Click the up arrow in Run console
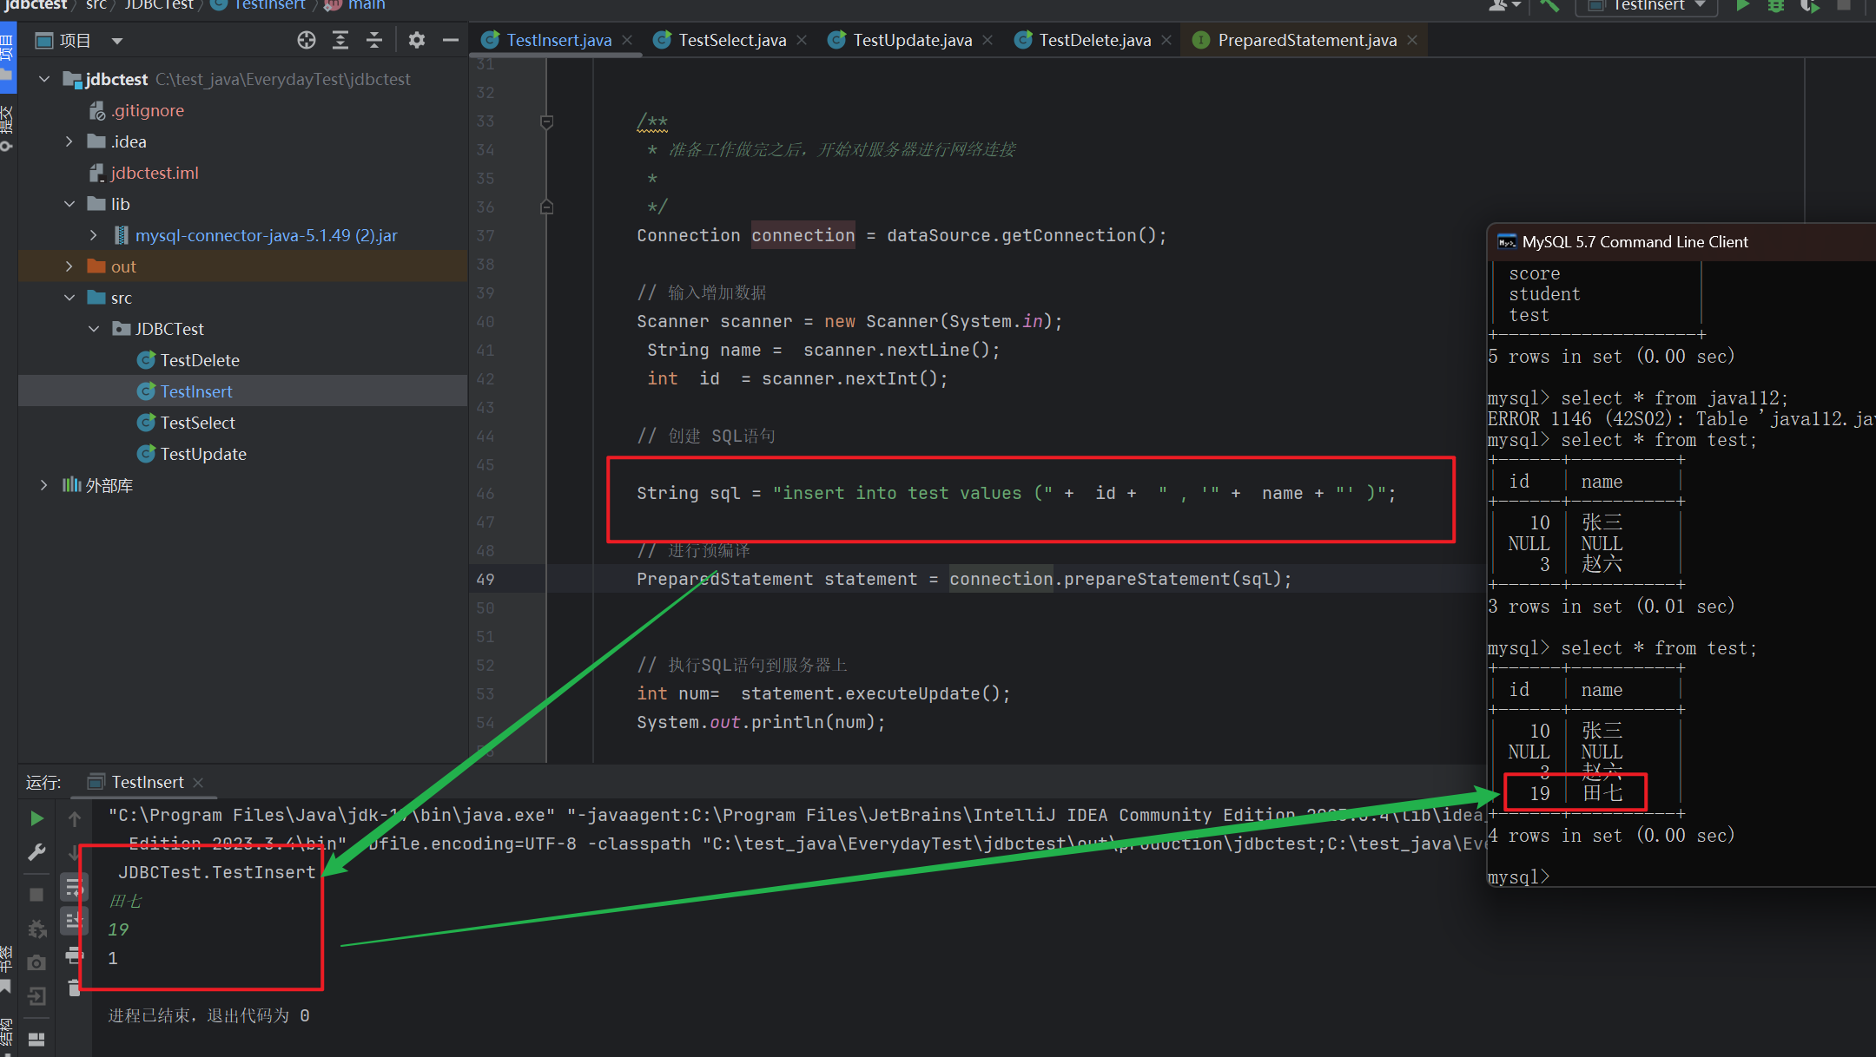The height and width of the screenshot is (1057, 1876). (x=75, y=818)
